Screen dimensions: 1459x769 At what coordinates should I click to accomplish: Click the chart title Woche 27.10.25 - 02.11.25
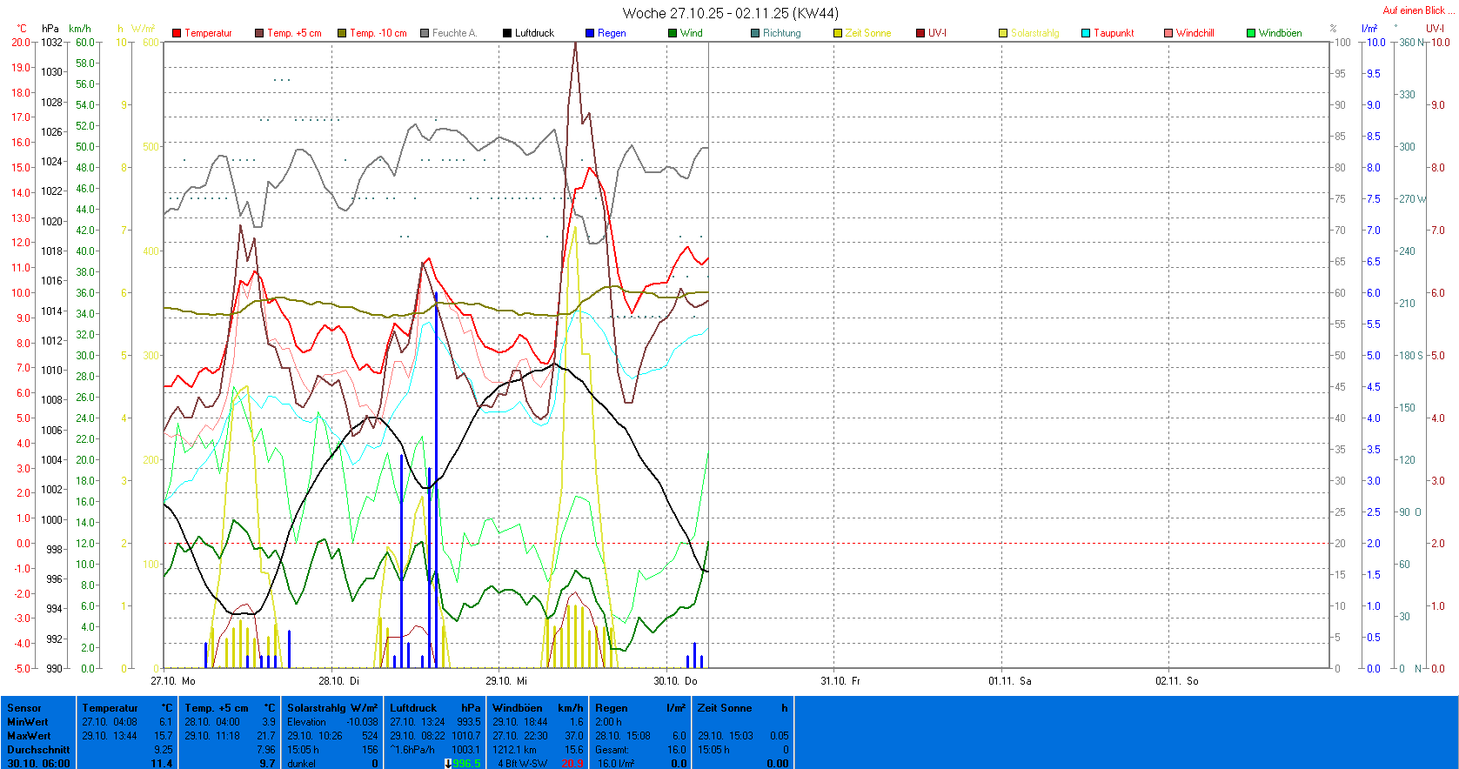point(730,13)
